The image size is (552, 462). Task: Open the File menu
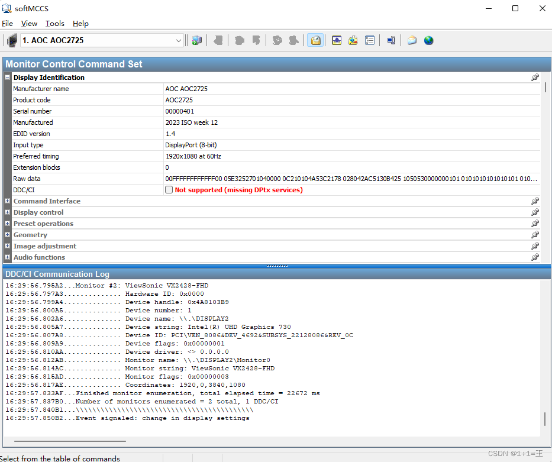click(7, 24)
